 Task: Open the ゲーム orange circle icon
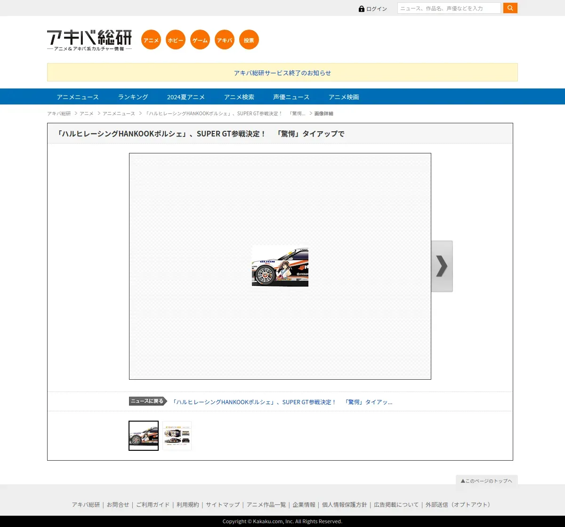(200, 40)
